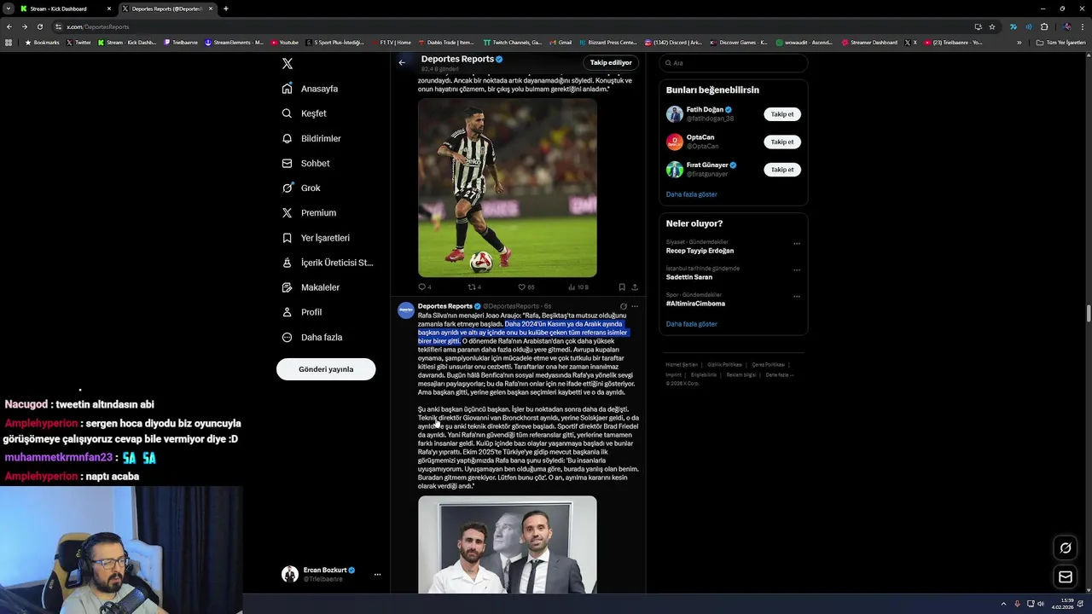
Task: Open Makaleler in the sidebar
Action: click(x=311, y=287)
